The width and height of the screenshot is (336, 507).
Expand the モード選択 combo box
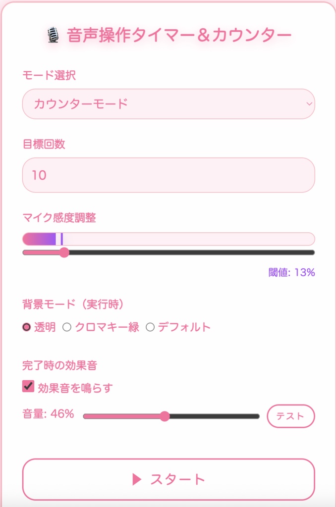click(168, 104)
